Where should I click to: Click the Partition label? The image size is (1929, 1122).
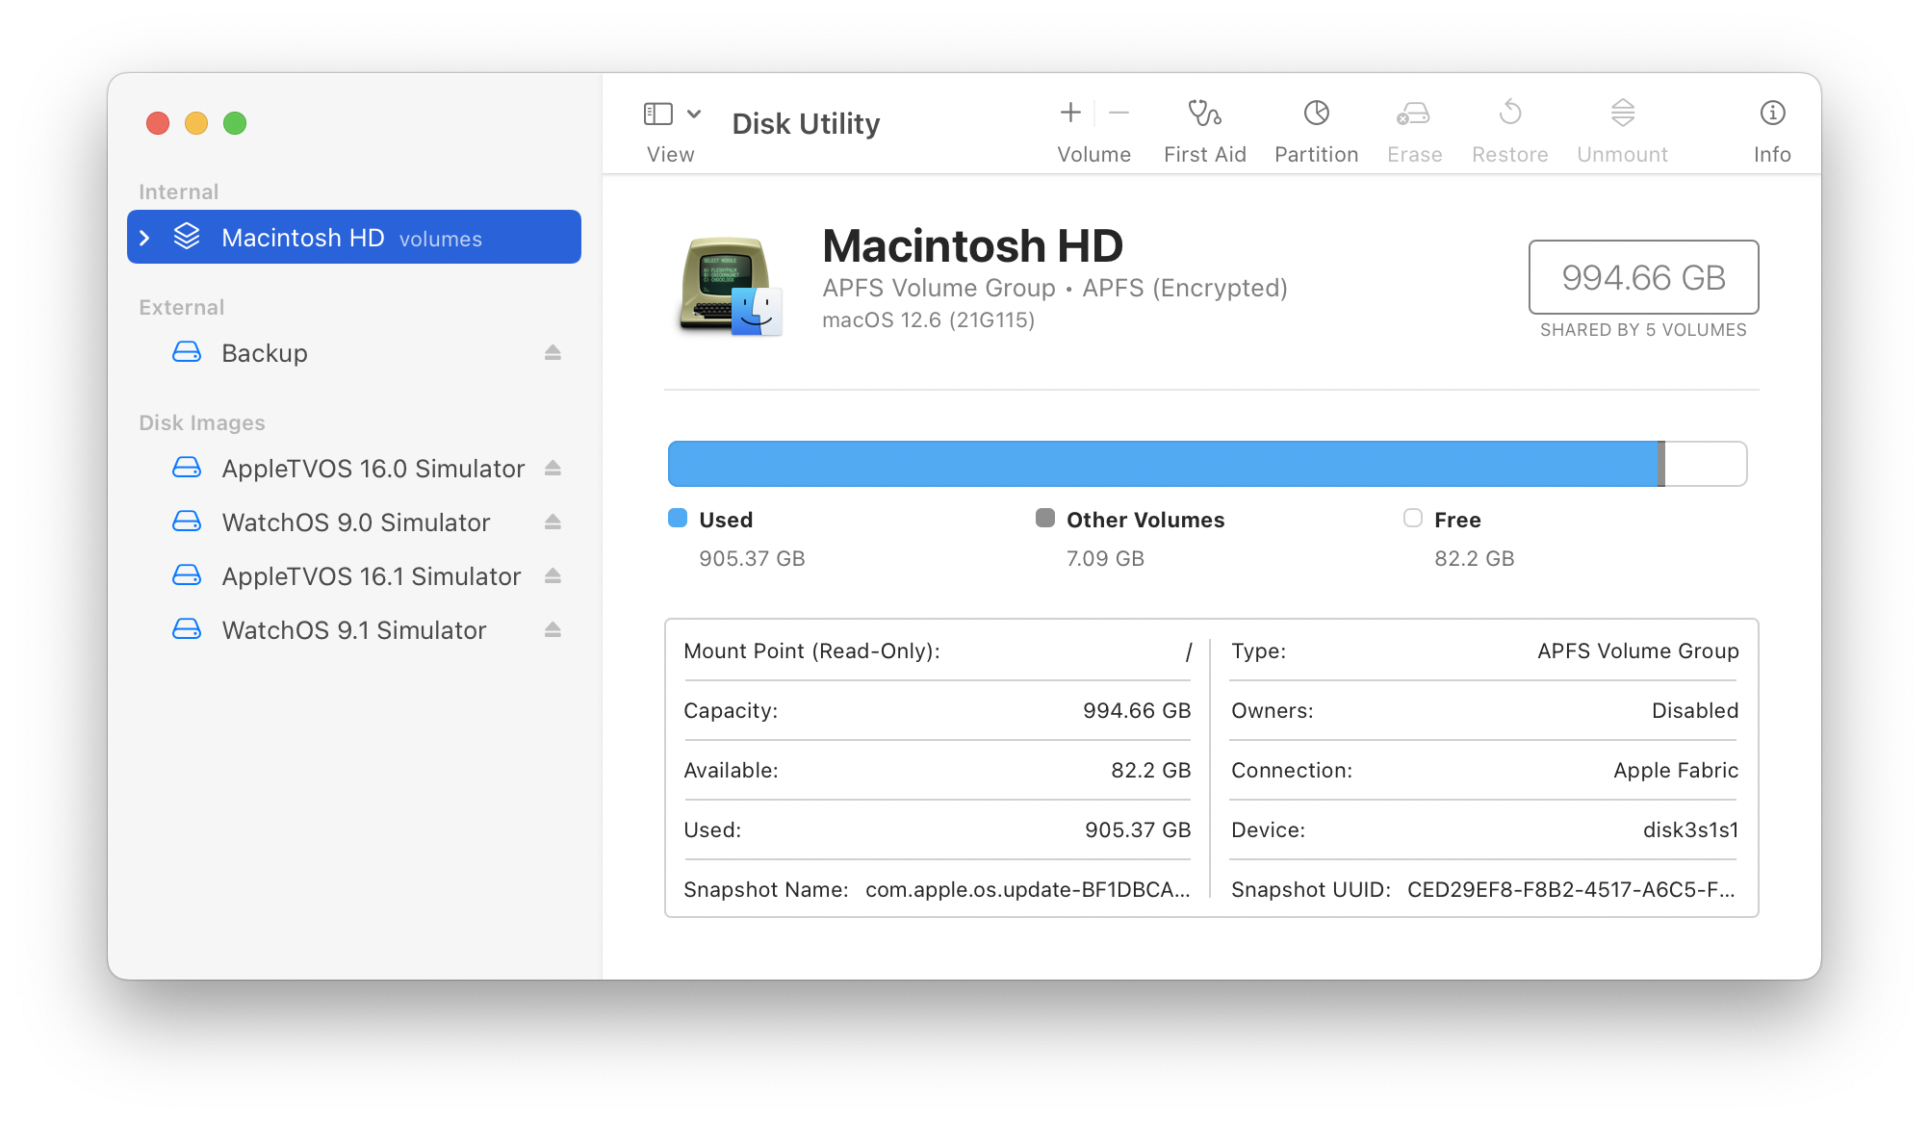click(1317, 155)
